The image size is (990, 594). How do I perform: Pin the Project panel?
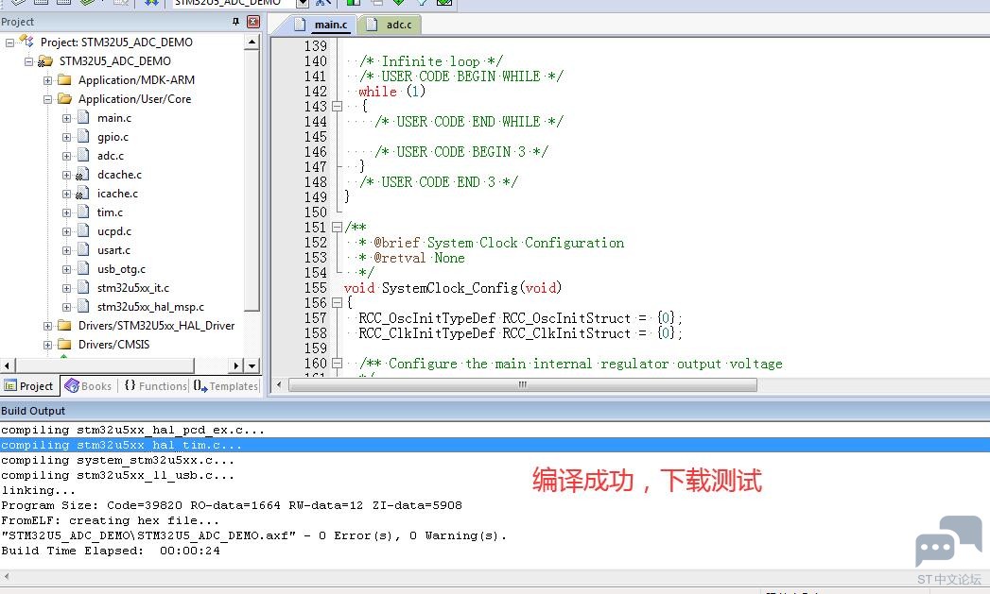236,22
